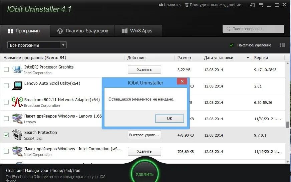Viewport: 291px width, 182px height.
Task: Click Удалить for Intel Corporation driver package
Action: (x=144, y=151)
